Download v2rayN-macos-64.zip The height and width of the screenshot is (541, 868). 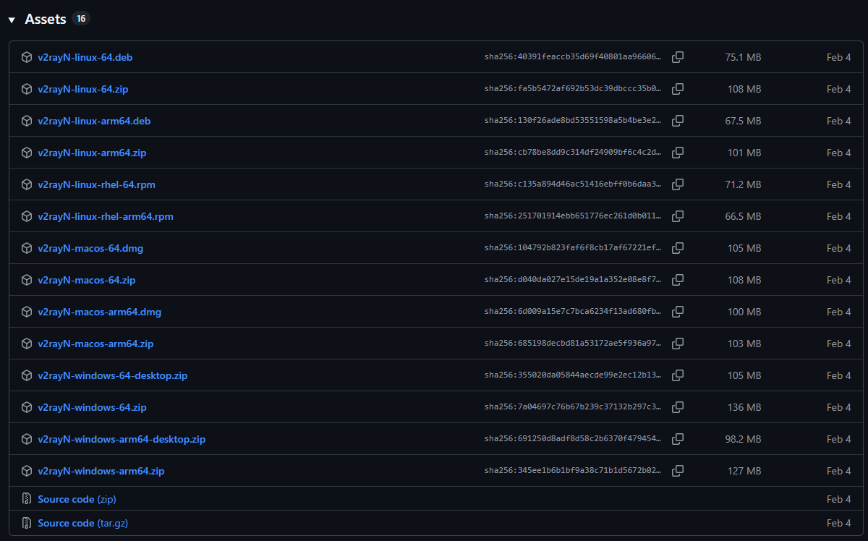point(87,280)
